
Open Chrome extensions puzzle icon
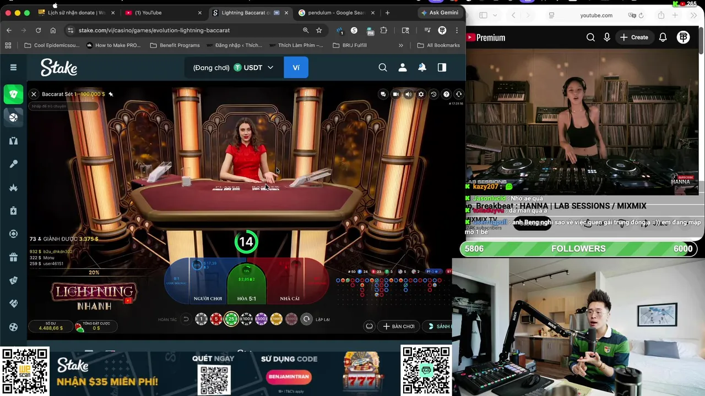(x=384, y=30)
